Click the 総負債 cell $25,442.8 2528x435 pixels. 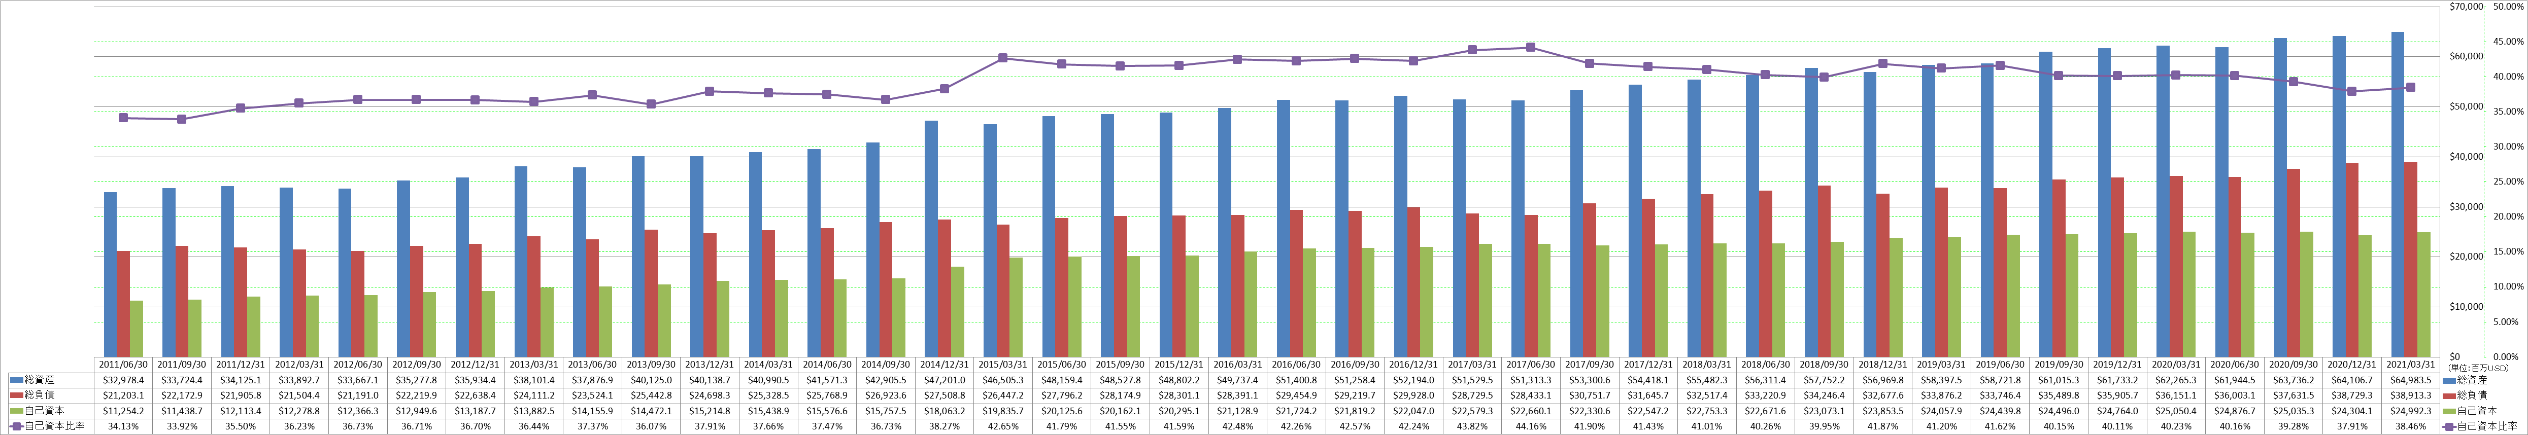653,395
